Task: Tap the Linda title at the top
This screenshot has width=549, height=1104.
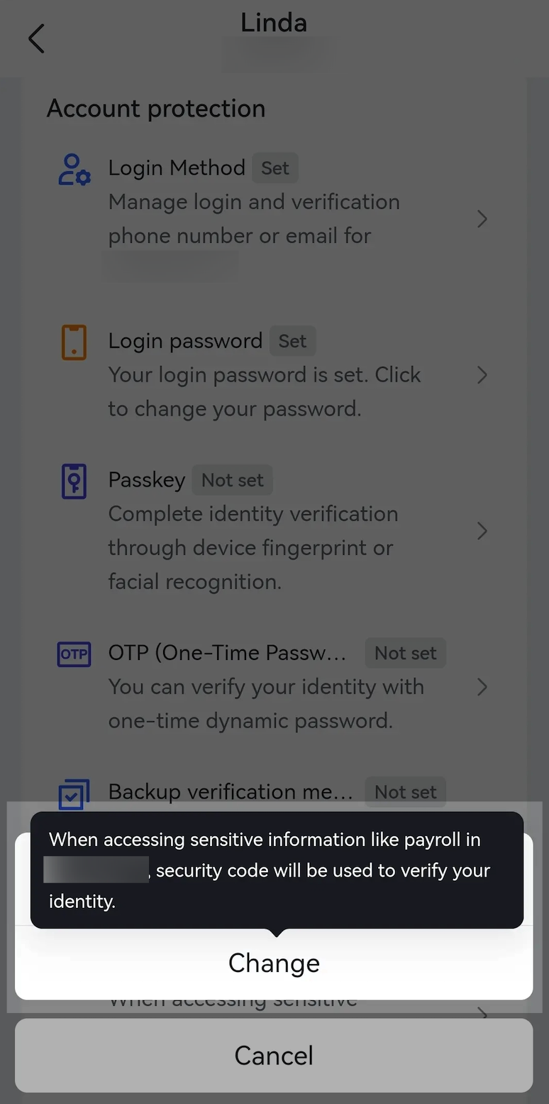Action: coord(274,22)
